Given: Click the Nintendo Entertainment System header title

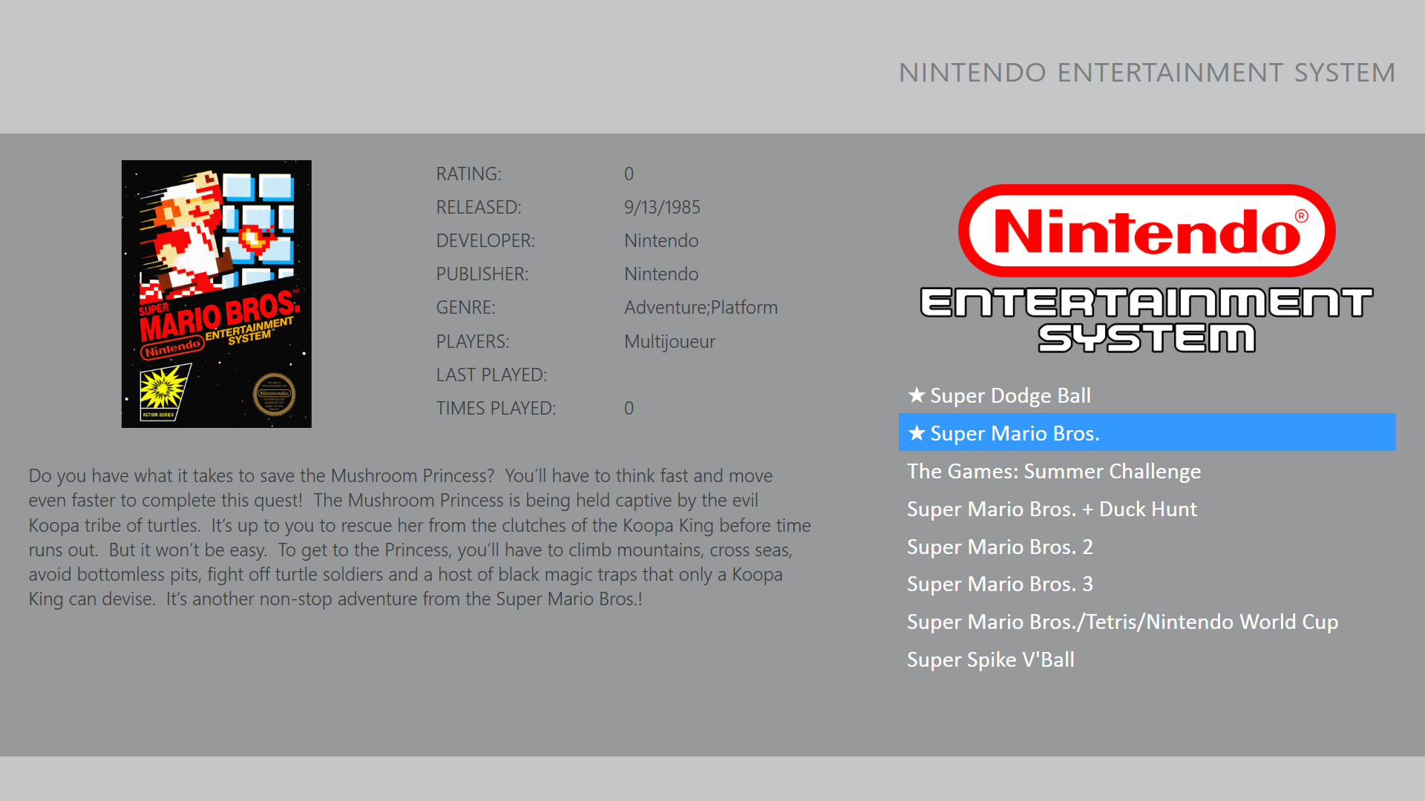Looking at the screenshot, I should [x=1147, y=73].
